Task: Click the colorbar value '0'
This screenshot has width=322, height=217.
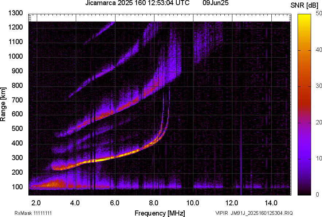Action: (318, 194)
